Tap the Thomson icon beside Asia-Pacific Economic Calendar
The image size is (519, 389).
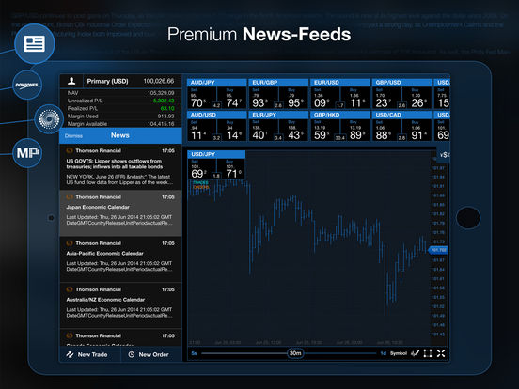[70, 243]
